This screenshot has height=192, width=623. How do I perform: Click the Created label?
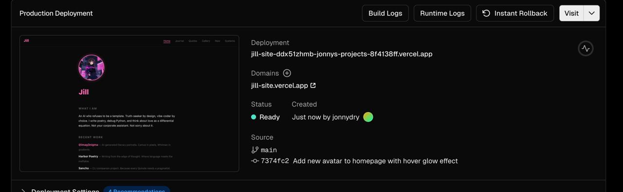click(x=304, y=104)
